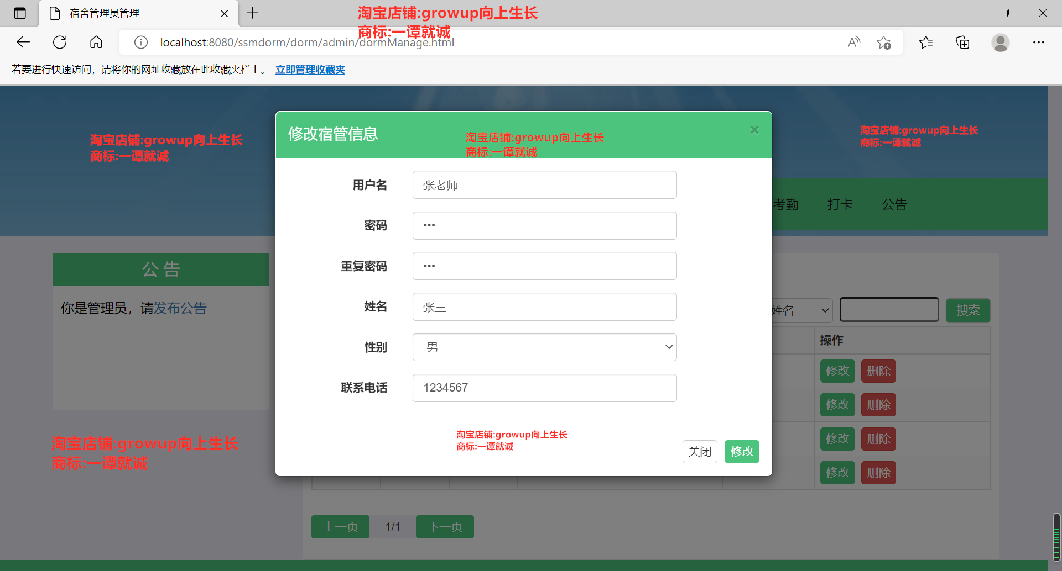This screenshot has height=571, width=1062.
Task: Click 修改 in the second table row
Action: click(x=837, y=405)
